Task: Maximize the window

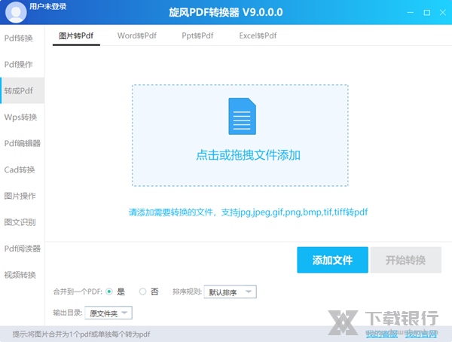Action: [x=427, y=12]
